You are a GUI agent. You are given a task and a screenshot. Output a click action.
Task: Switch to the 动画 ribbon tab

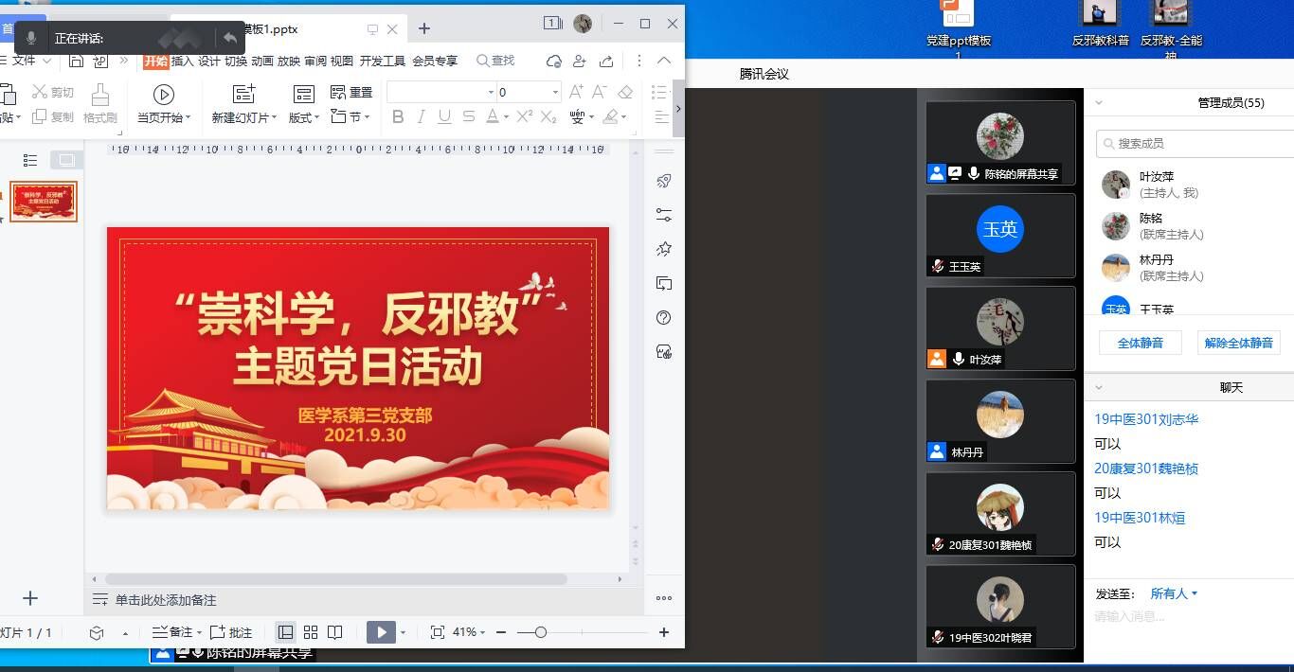pyautogui.click(x=262, y=61)
